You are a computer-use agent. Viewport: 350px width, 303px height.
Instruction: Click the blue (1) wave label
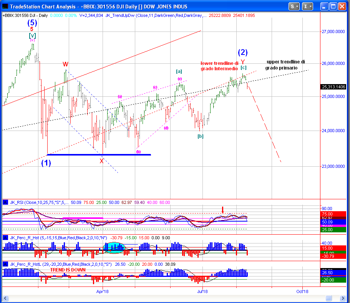46,163
